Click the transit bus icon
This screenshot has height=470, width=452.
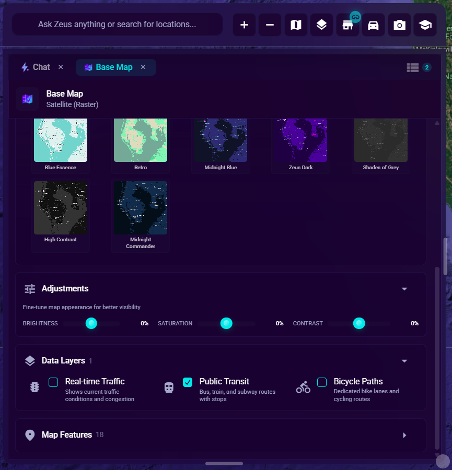pos(169,387)
